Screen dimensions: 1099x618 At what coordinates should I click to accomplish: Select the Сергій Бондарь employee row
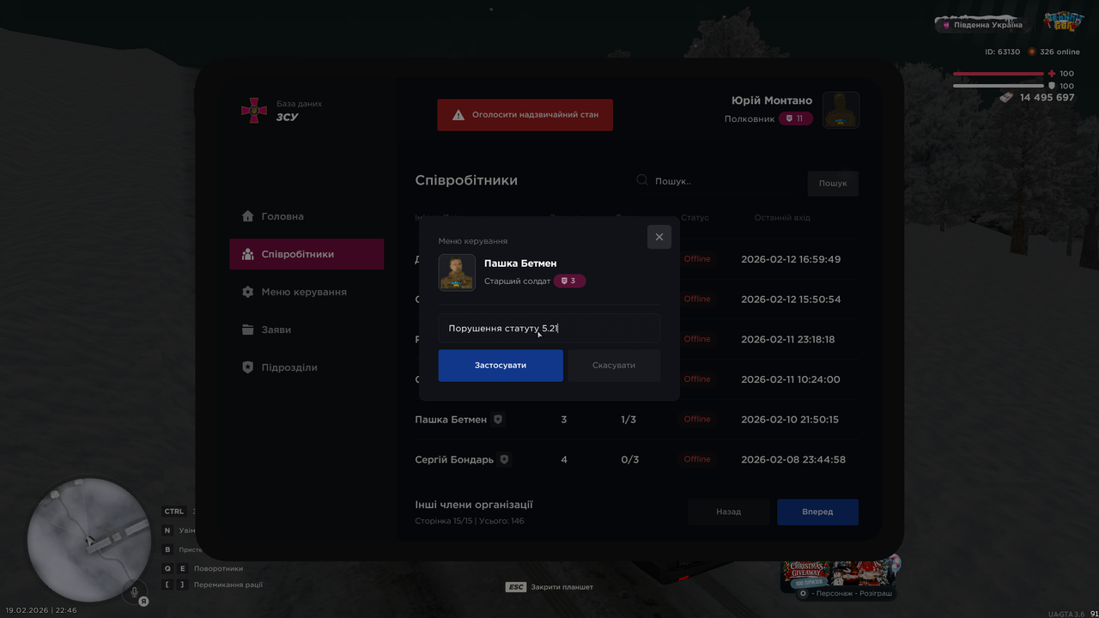click(636, 459)
